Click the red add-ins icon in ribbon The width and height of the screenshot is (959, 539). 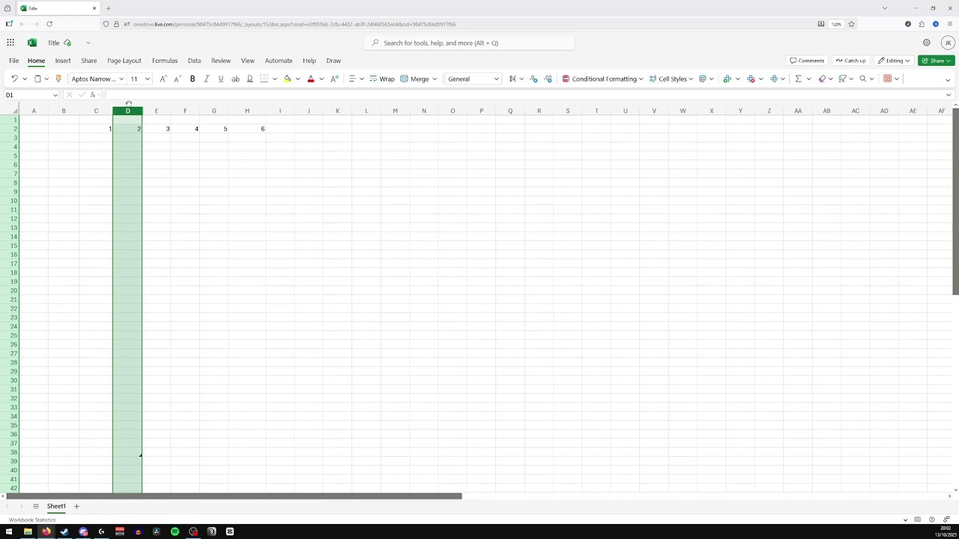point(887,79)
